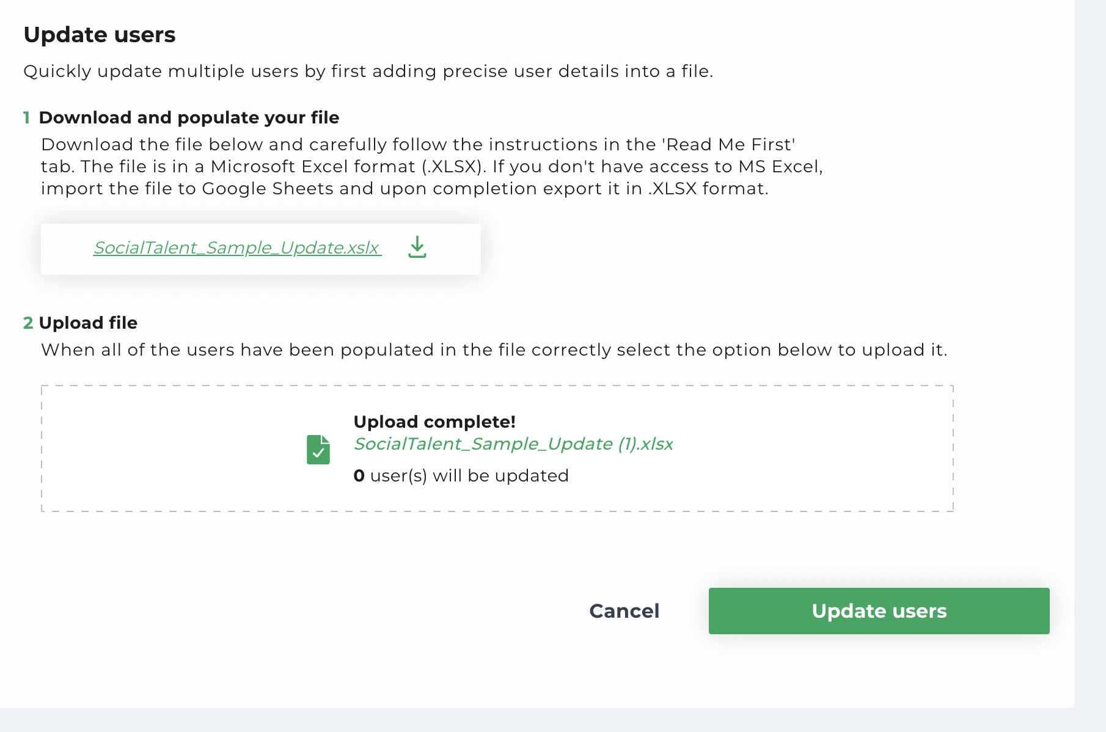Click the white sample file download card
Image resolution: width=1106 pixels, height=732 pixels.
261,249
